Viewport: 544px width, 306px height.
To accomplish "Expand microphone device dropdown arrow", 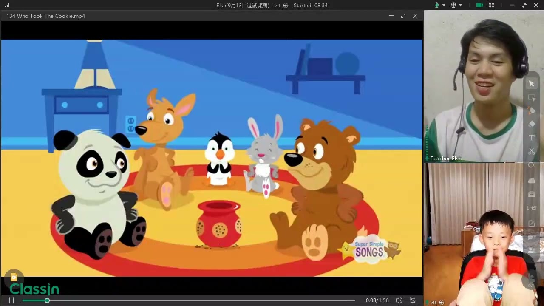I will (x=444, y=5).
